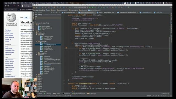Open the Snake class in project tree
Viewport: 176px width, 99px height.
click(x=45, y=73)
